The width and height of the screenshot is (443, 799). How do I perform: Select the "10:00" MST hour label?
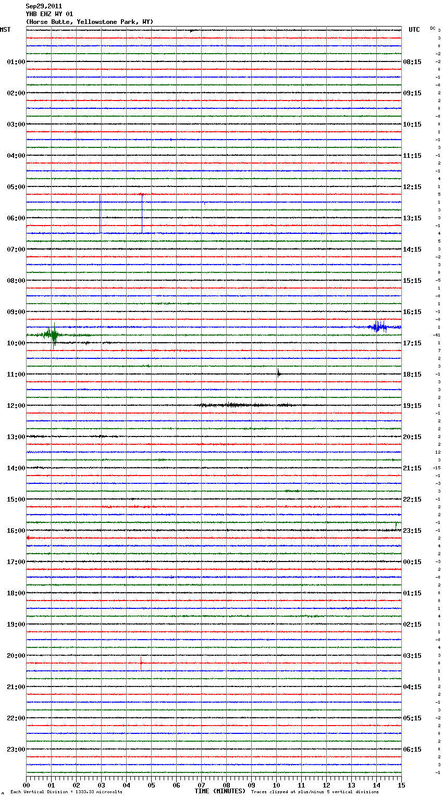tap(16, 343)
